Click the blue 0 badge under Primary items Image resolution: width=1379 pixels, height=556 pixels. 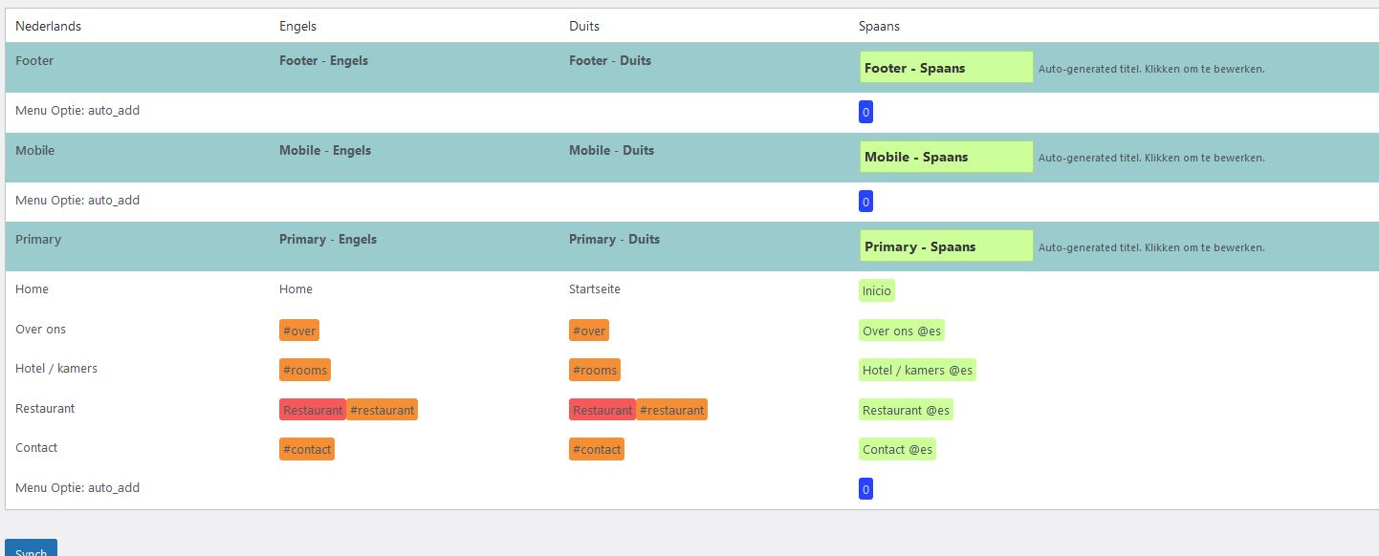pos(865,489)
